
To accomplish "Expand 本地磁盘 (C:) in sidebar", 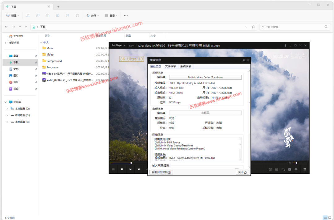I will 7,109.
